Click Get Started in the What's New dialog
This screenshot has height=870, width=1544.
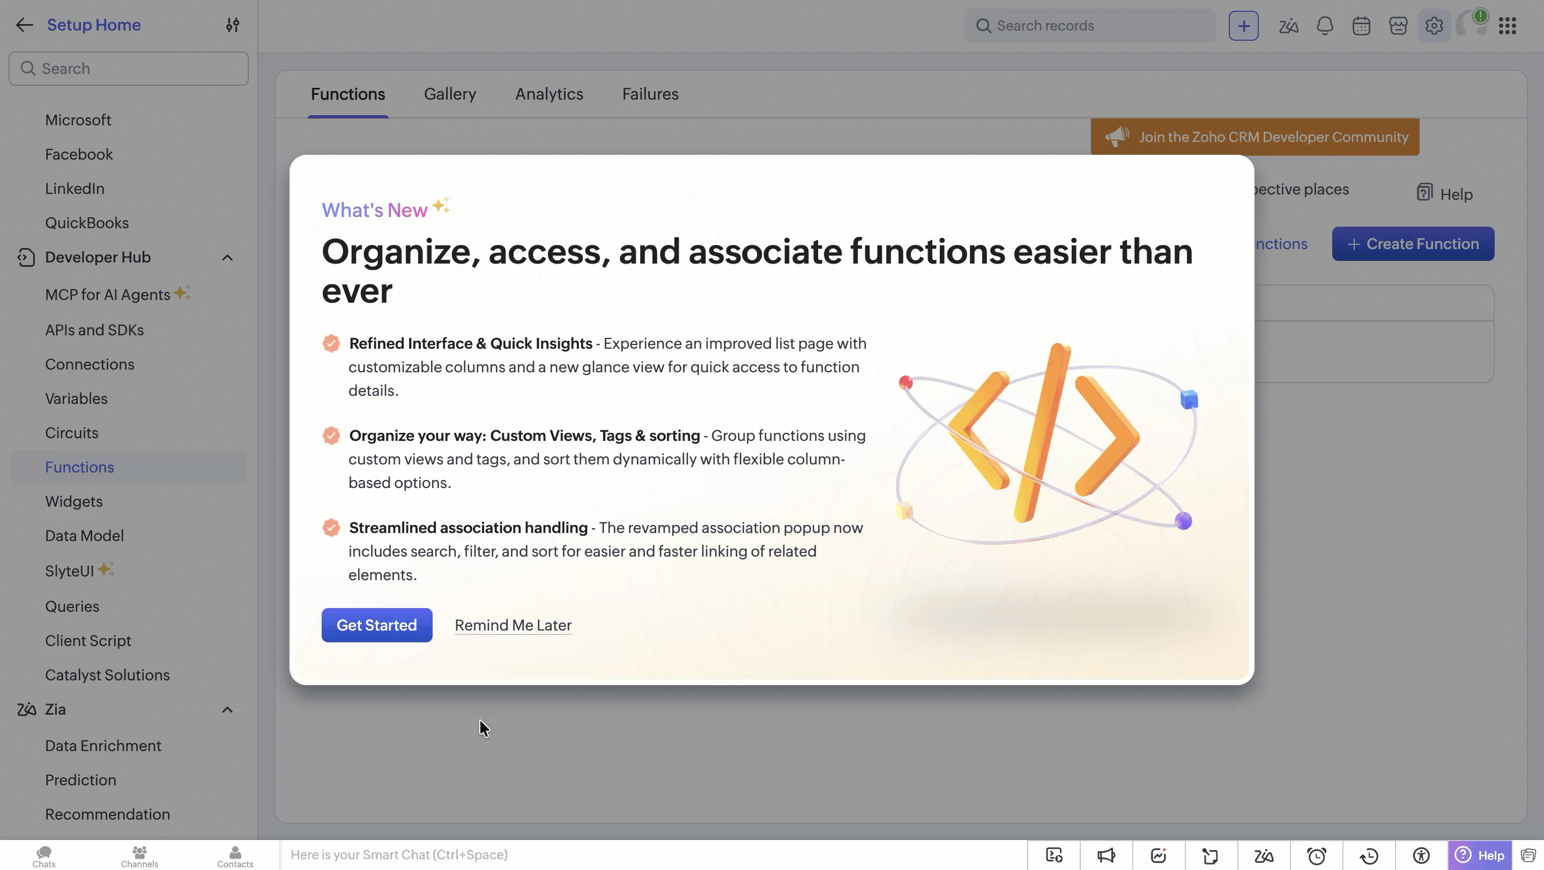point(376,625)
